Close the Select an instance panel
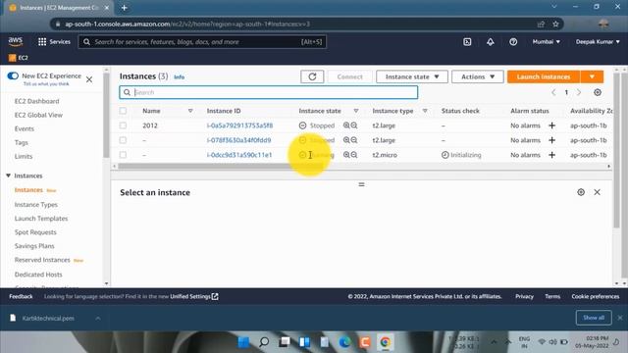Viewport: 628px width, 353px height. click(x=597, y=192)
